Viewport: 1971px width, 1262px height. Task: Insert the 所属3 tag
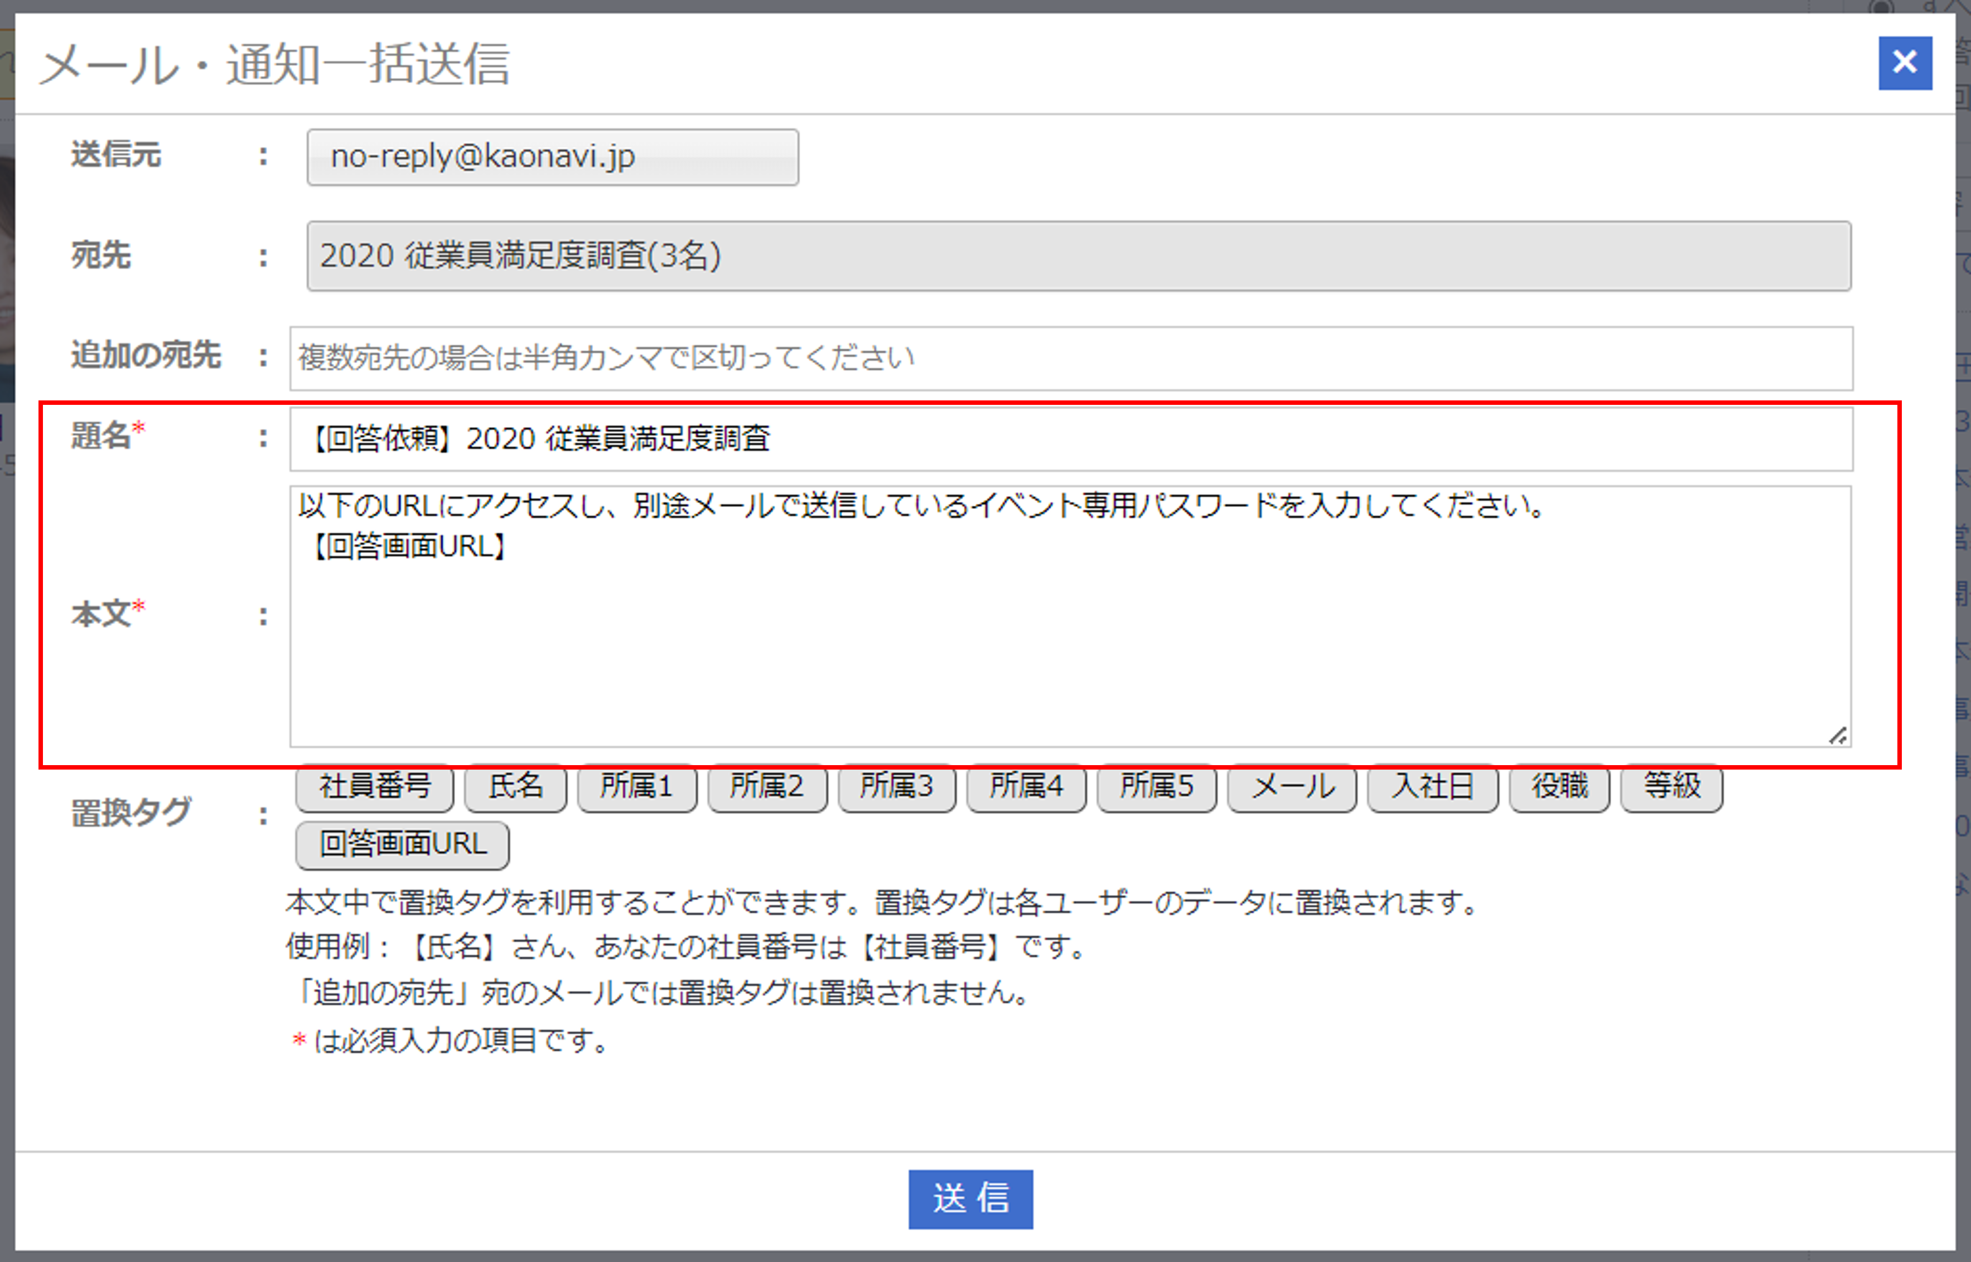(x=897, y=787)
